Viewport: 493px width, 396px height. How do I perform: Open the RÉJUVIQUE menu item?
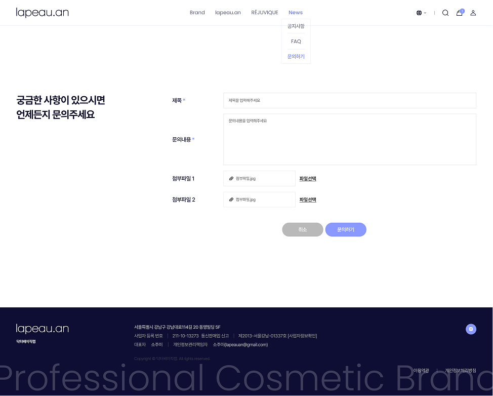pyautogui.click(x=264, y=13)
